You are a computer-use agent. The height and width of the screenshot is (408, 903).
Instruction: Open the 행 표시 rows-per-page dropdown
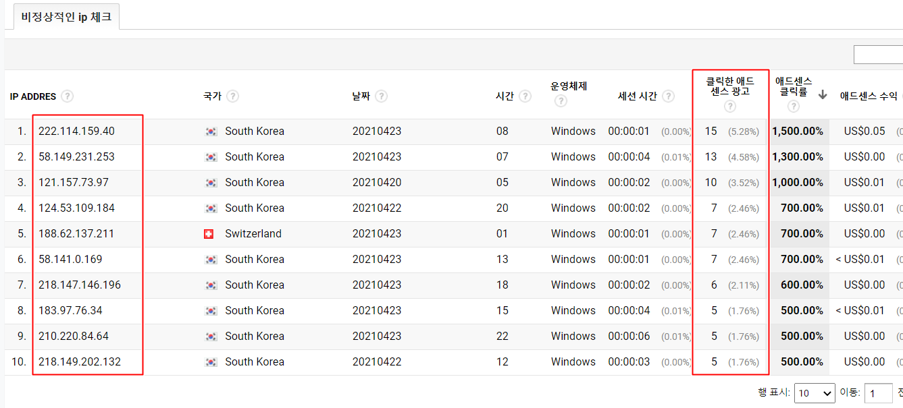815,393
